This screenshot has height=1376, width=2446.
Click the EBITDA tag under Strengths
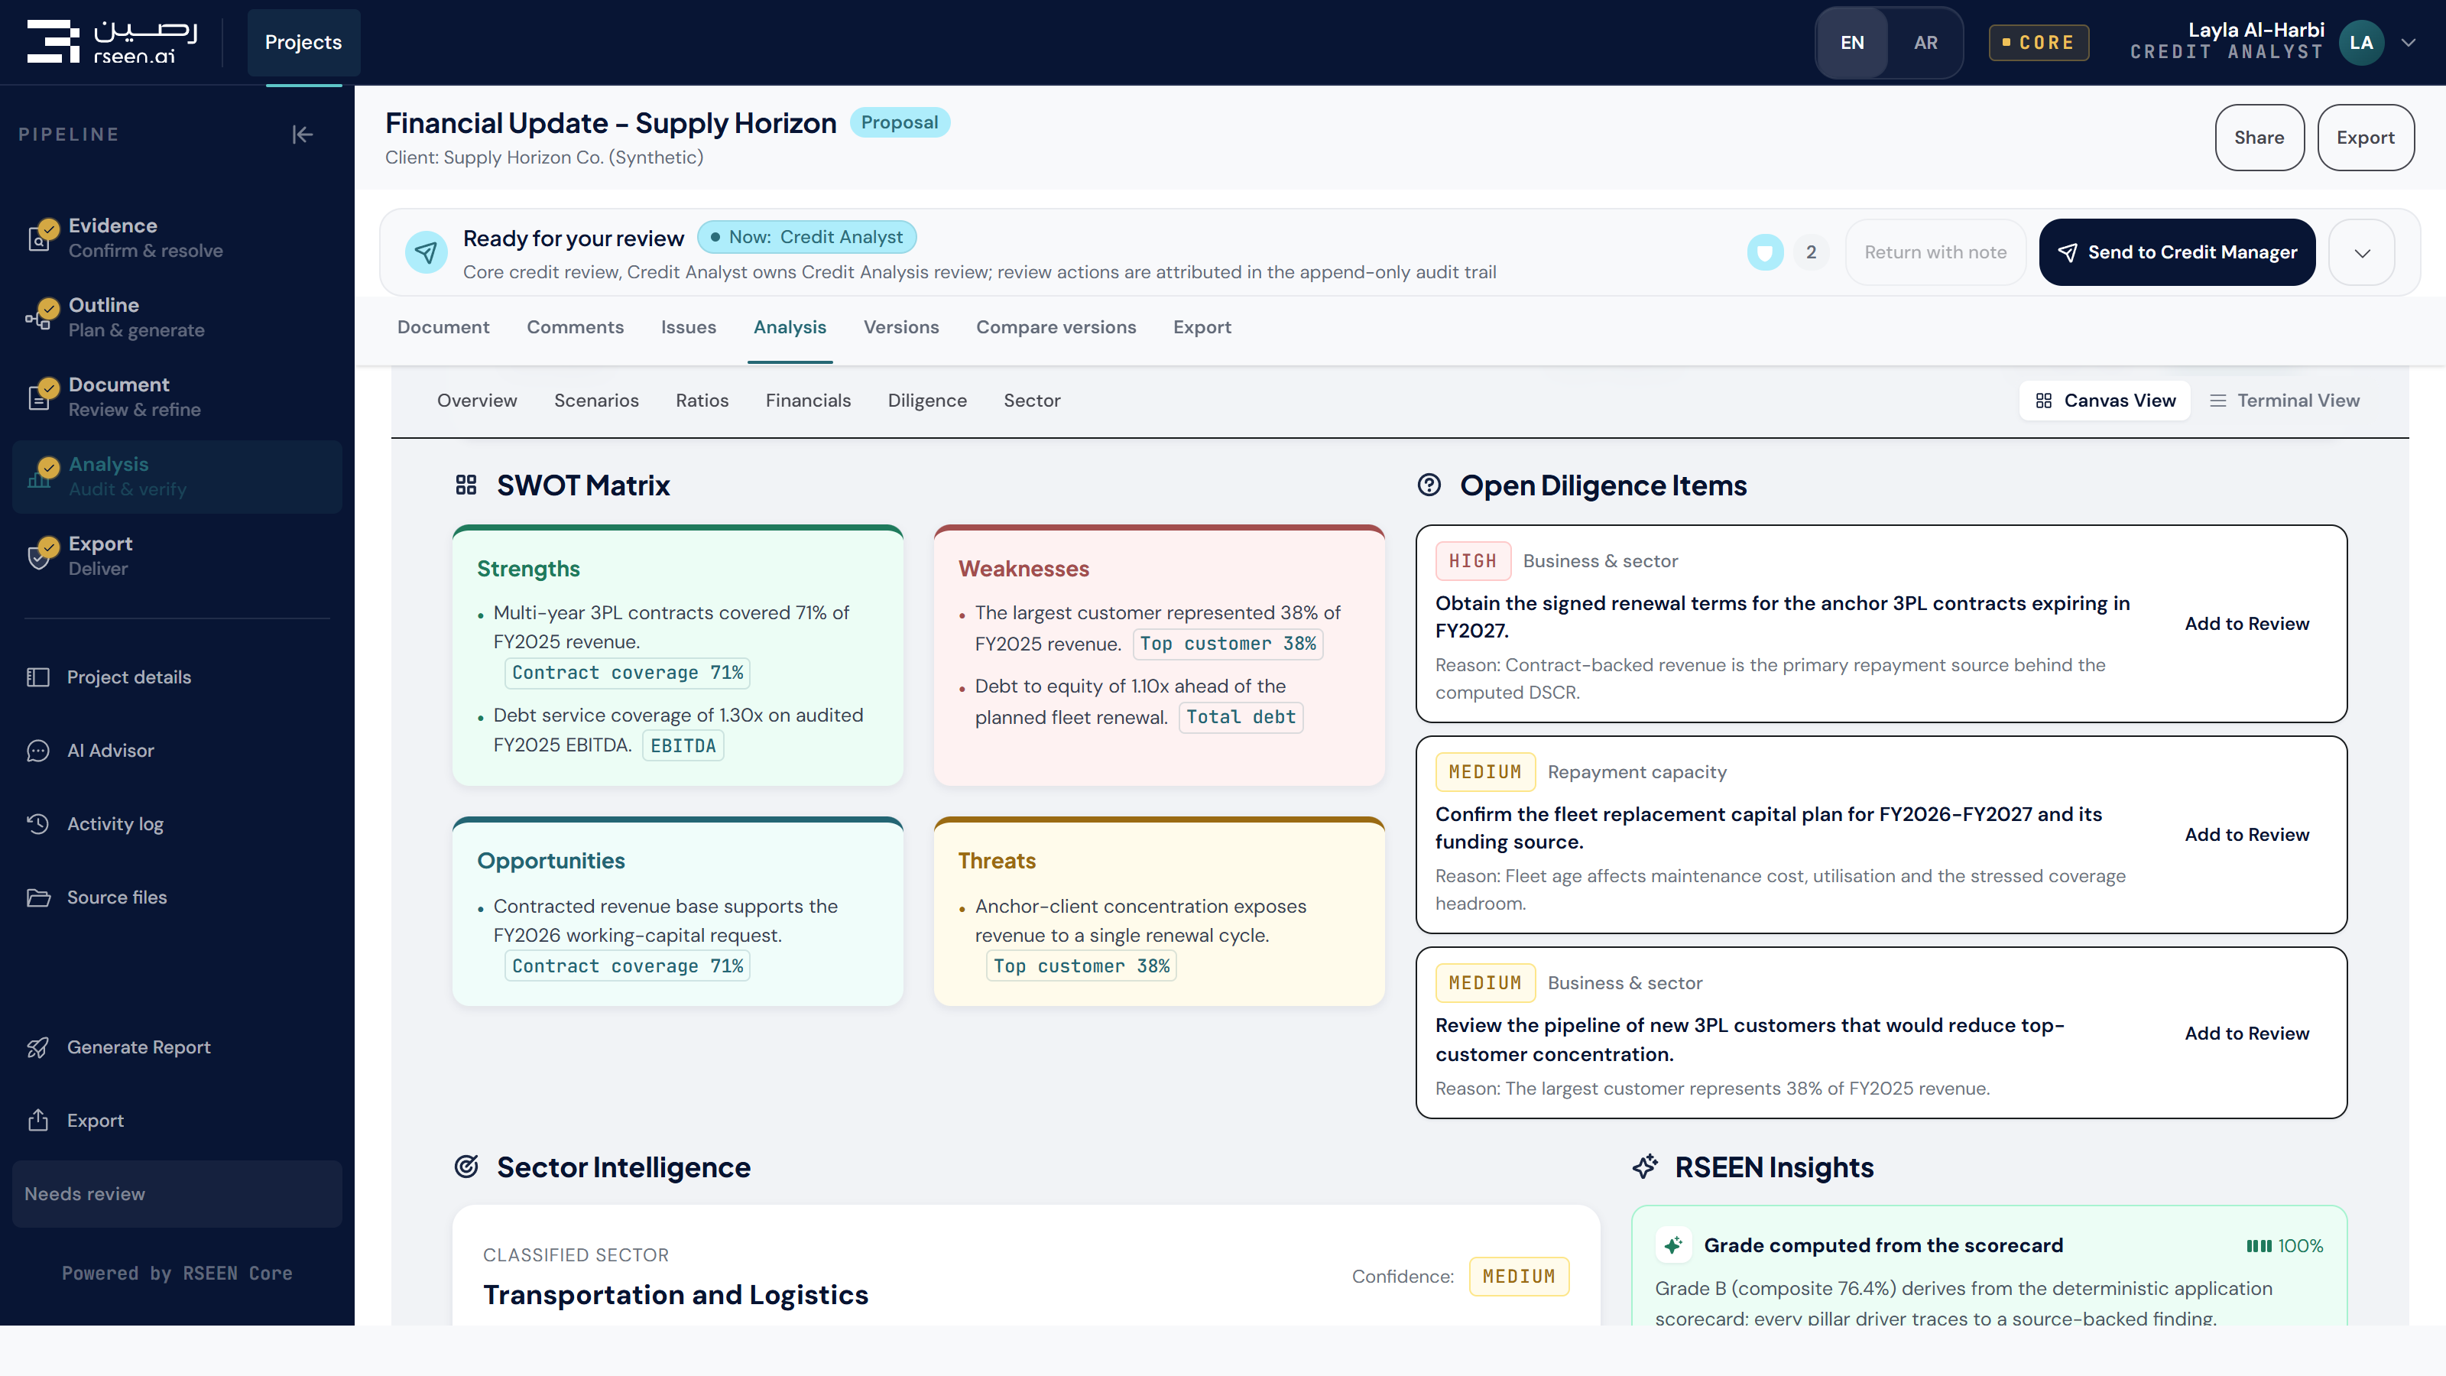[683, 745]
